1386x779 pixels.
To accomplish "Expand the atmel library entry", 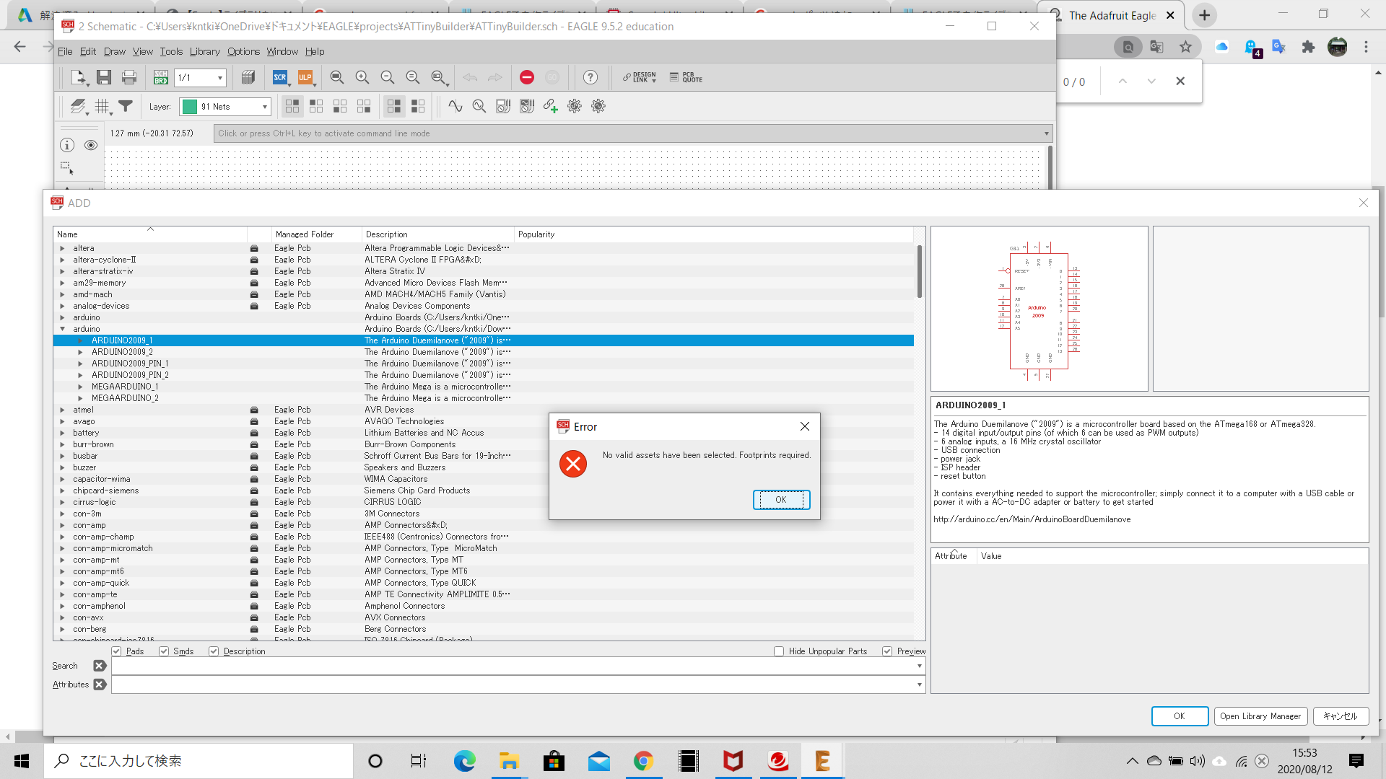I will 63,410.
